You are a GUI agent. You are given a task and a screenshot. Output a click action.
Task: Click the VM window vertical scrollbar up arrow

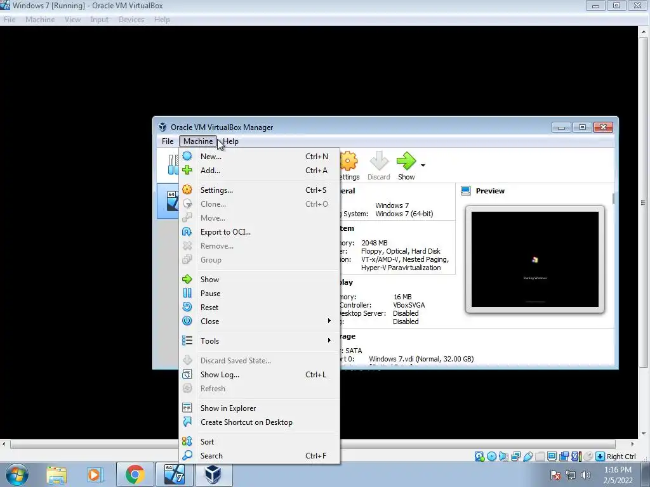pos(644,32)
